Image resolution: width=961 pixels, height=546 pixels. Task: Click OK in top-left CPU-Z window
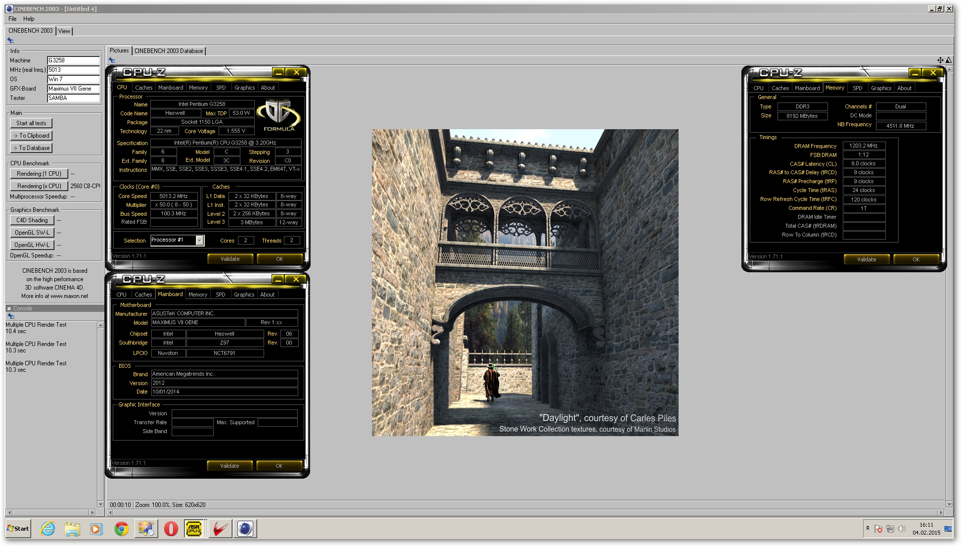tap(279, 259)
